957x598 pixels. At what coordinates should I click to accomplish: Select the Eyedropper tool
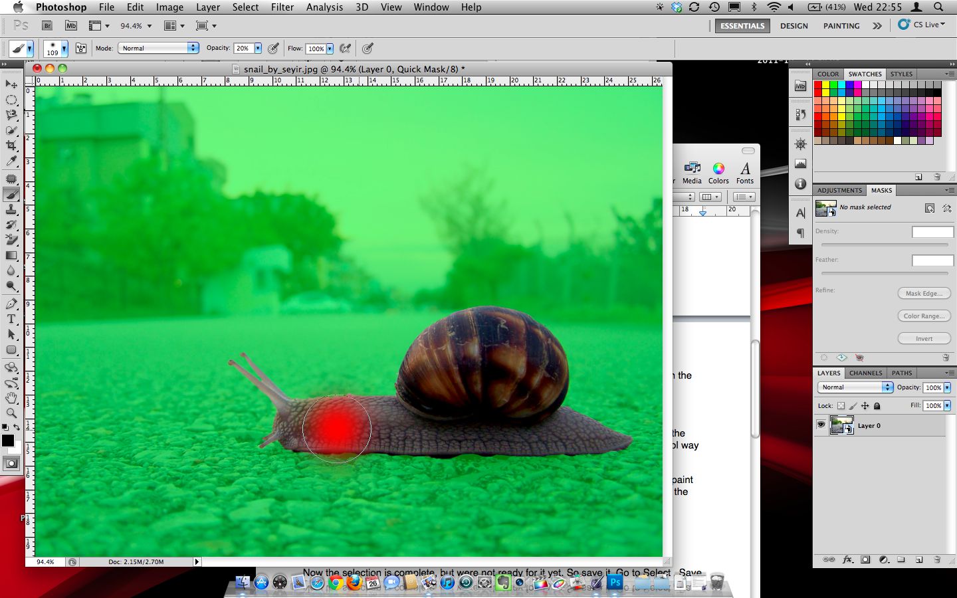(x=11, y=161)
